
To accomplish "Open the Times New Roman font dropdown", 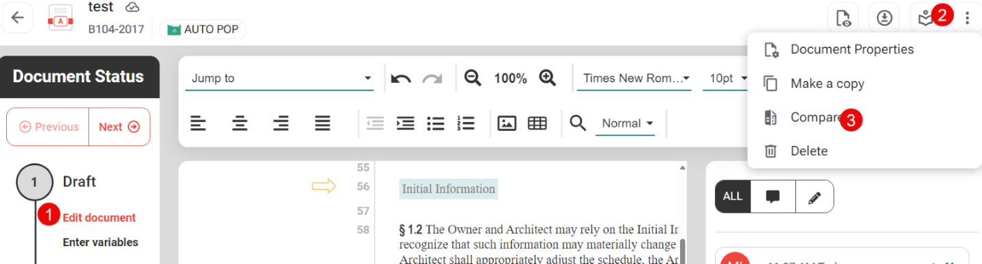I will pos(636,78).
